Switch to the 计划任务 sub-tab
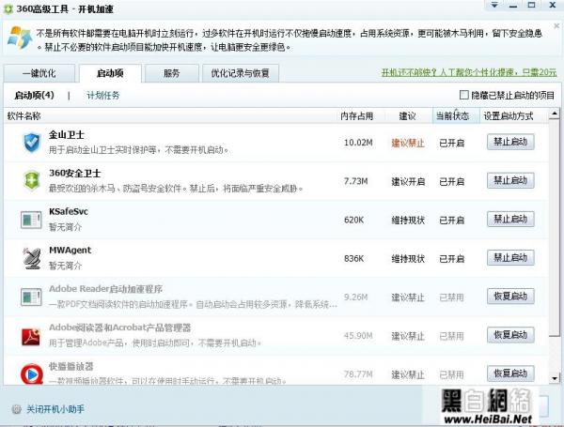Viewport: 564px width, 427px height. click(103, 96)
